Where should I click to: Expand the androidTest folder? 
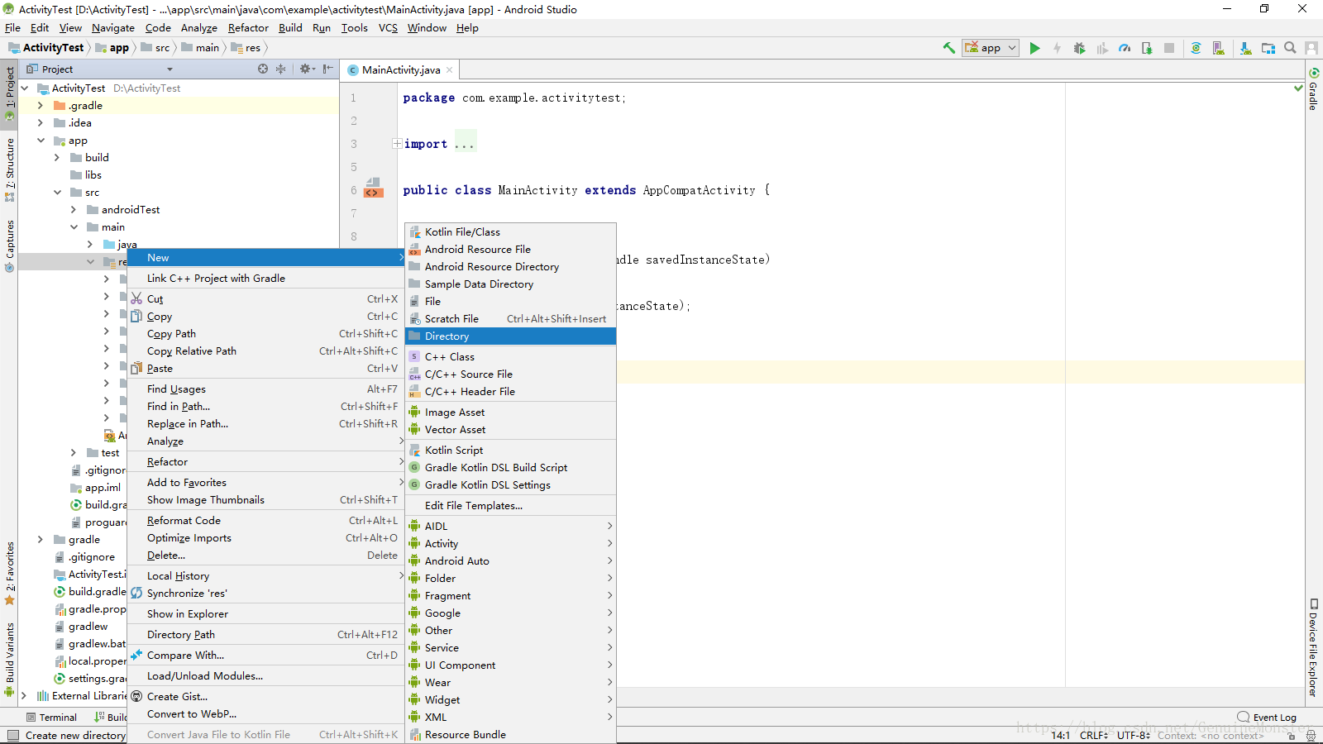click(73, 210)
